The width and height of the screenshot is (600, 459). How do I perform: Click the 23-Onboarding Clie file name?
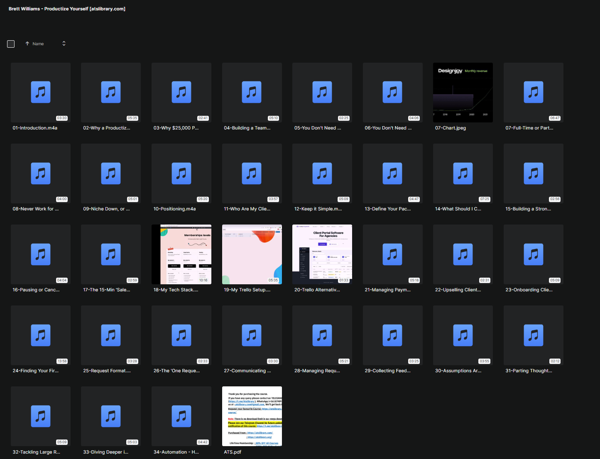coord(529,290)
